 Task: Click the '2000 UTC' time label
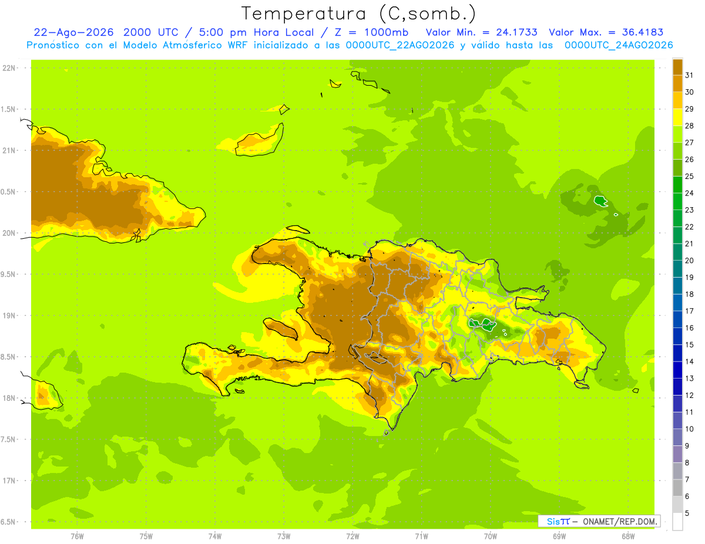click(151, 32)
